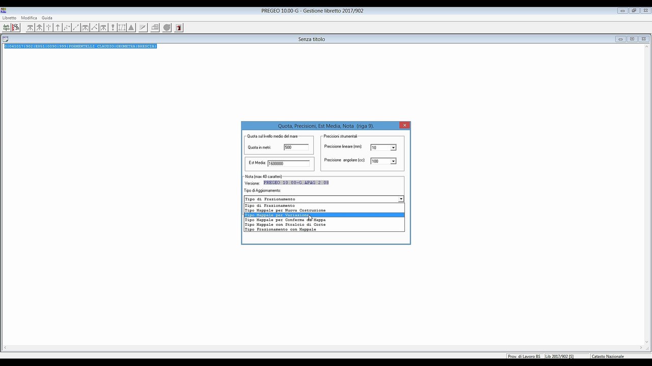Select 'Tipo Frazionamento con Mappale'
The width and height of the screenshot is (652, 366).
tap(324, 229)
